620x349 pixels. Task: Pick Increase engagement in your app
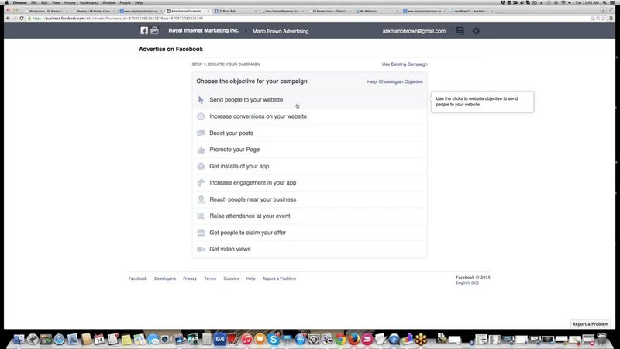coord(309,183)
